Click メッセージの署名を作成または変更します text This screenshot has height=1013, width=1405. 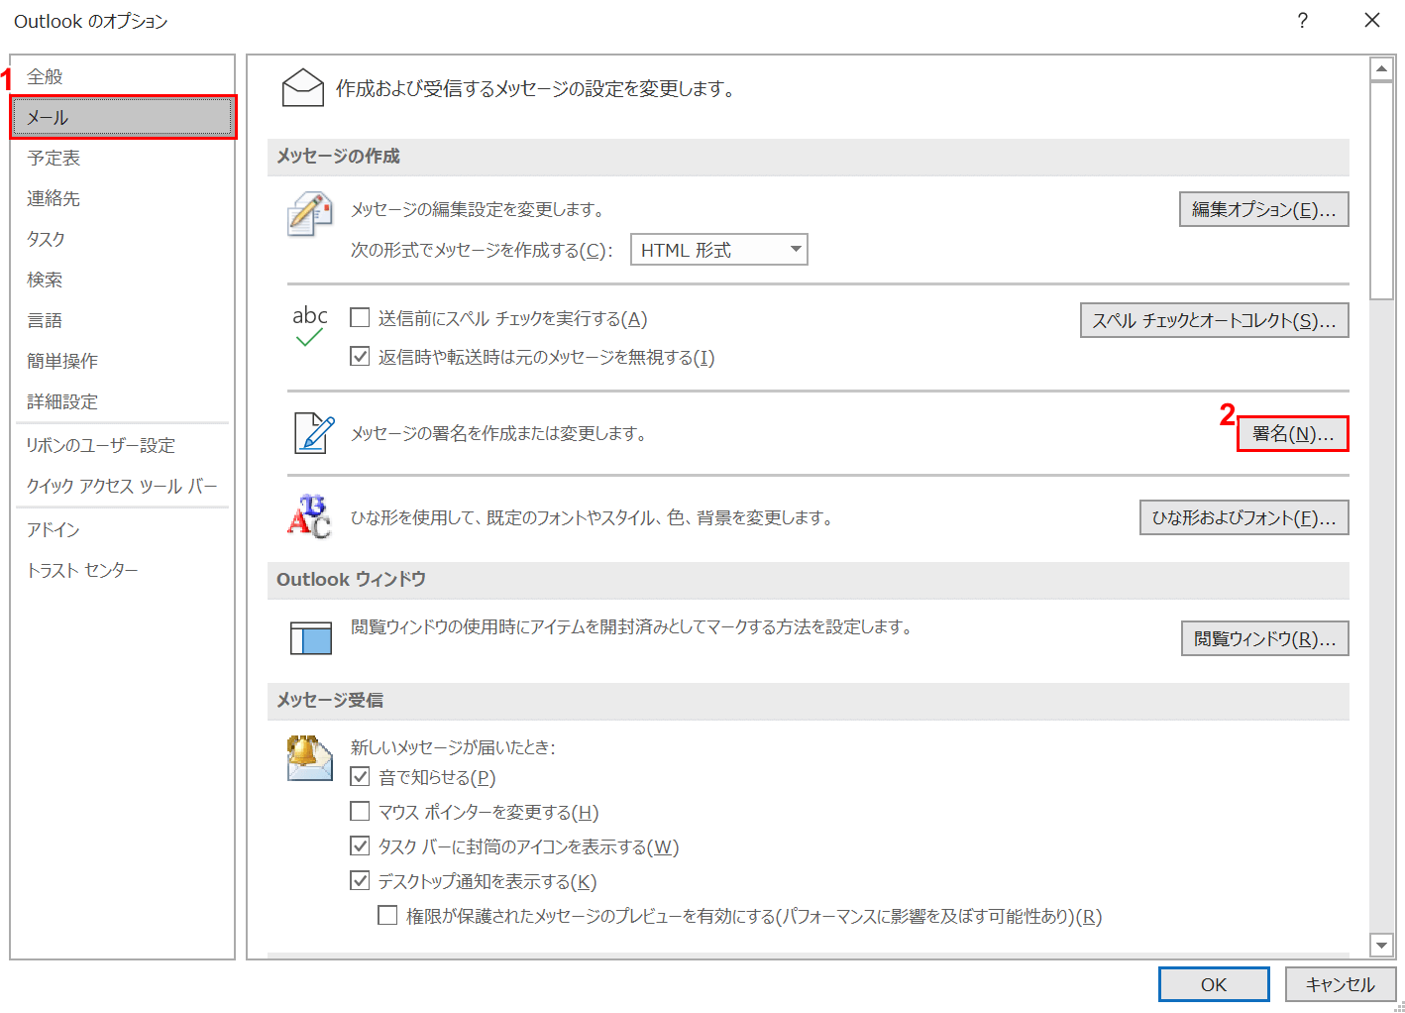(x=498, y=433)
